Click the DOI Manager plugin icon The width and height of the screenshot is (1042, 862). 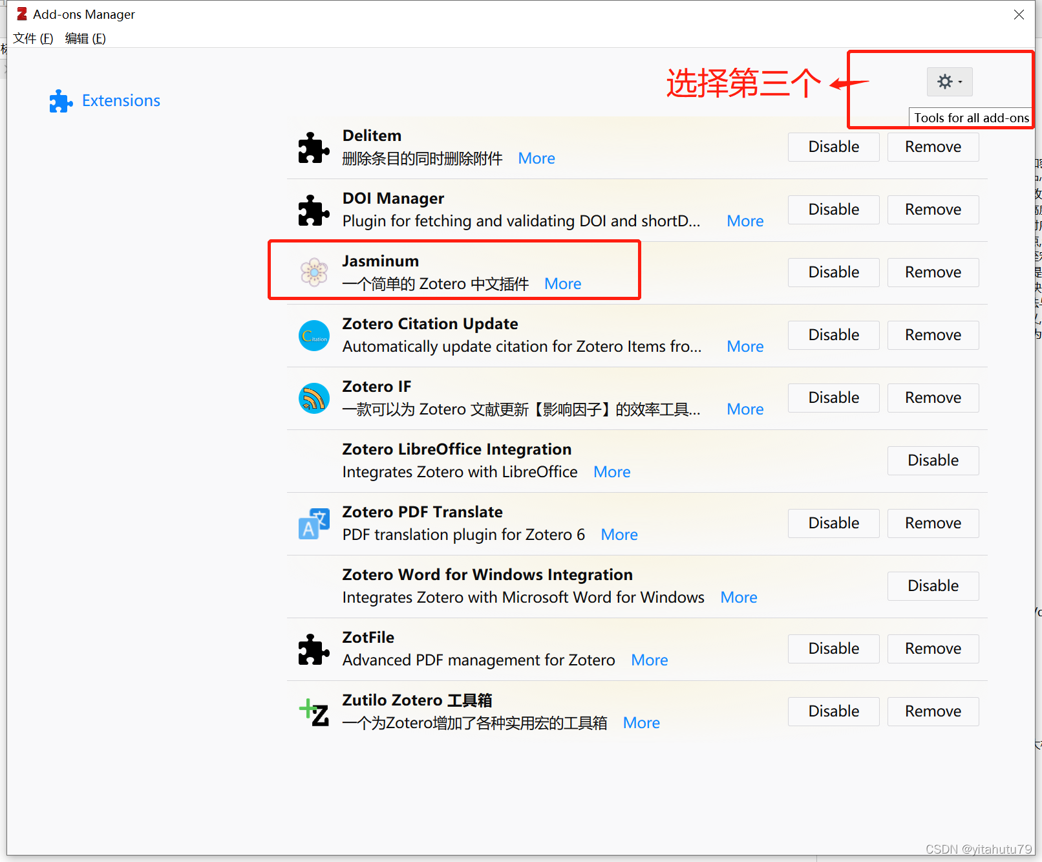[x=314, y=210]
